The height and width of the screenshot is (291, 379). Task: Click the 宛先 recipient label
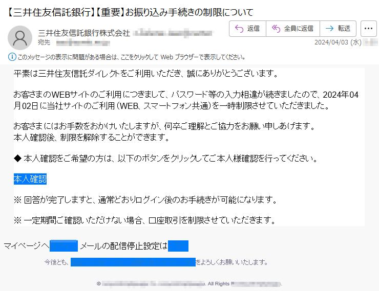pyautogui.click(x=44, y=42)
